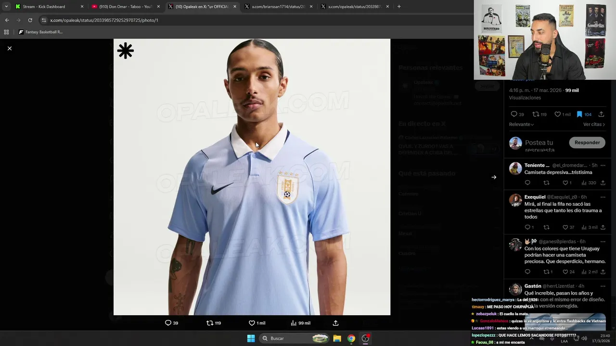Click the x.com address bar
Image resolution: width=616 pixels, height=346 pixels.
tap(255, 20)
